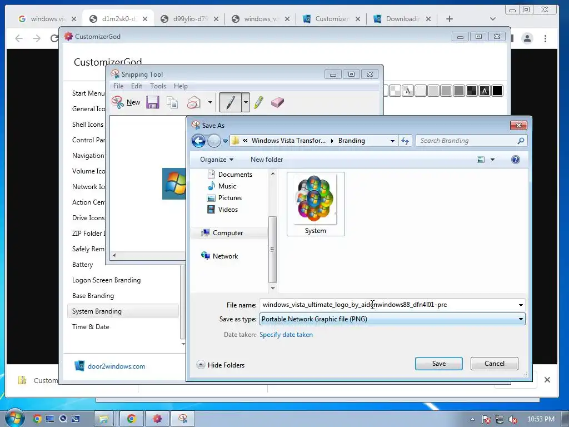Click the Specify date taken link

coord(286,335)
